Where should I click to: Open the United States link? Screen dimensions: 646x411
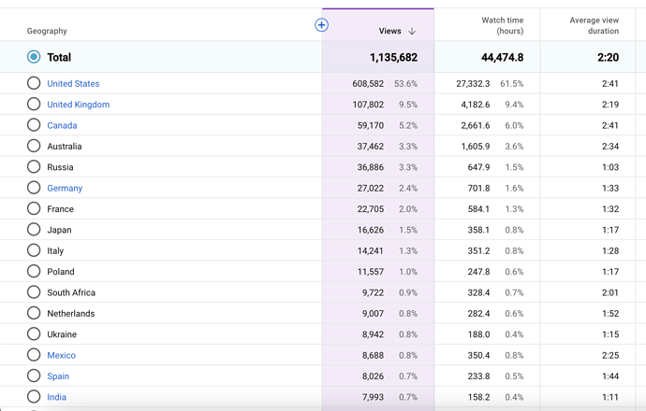point(73,83)
